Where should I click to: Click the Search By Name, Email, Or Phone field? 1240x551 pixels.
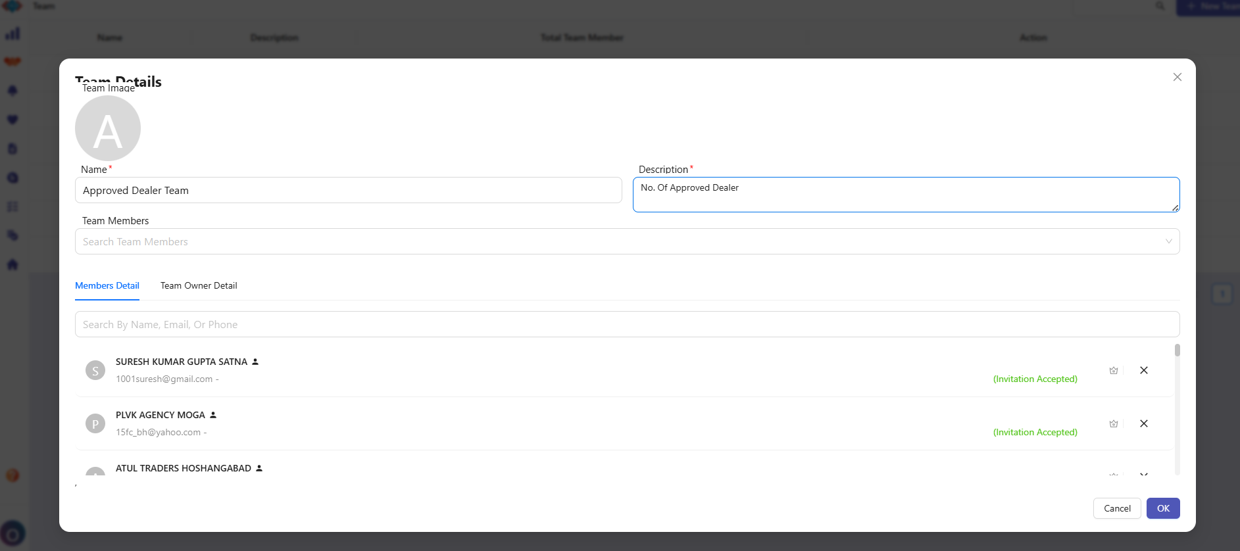628,324
